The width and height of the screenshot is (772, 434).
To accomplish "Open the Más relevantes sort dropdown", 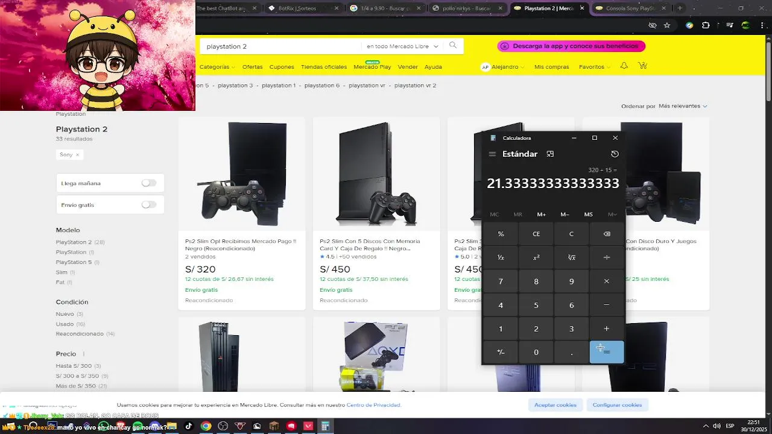I will [x=683, y=106].
